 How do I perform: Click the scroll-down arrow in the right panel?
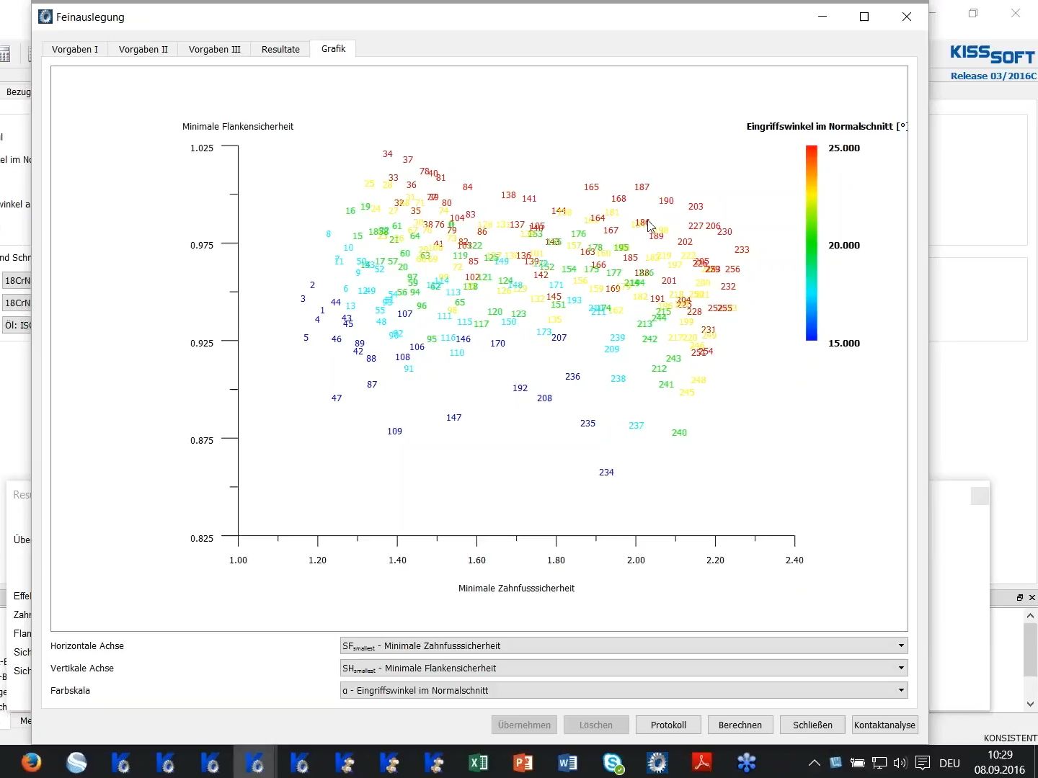[1031, 704]
